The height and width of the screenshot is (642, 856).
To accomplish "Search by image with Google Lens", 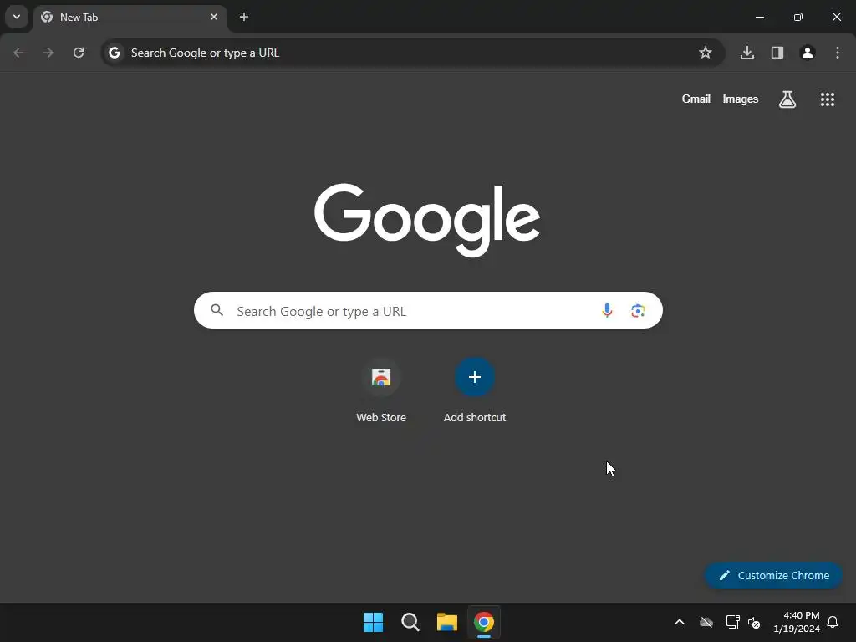I will [638, 311].
